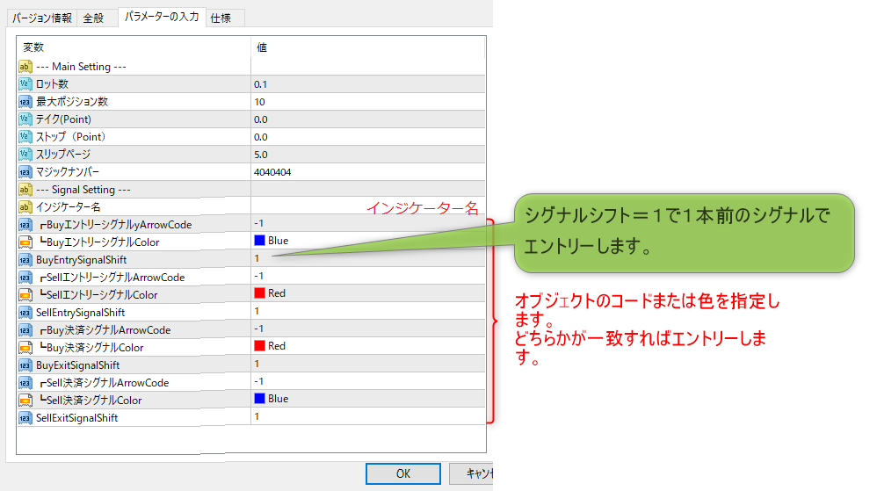
Task: Select the インジケーター名 variable name
Action: [x=69, y=207]
